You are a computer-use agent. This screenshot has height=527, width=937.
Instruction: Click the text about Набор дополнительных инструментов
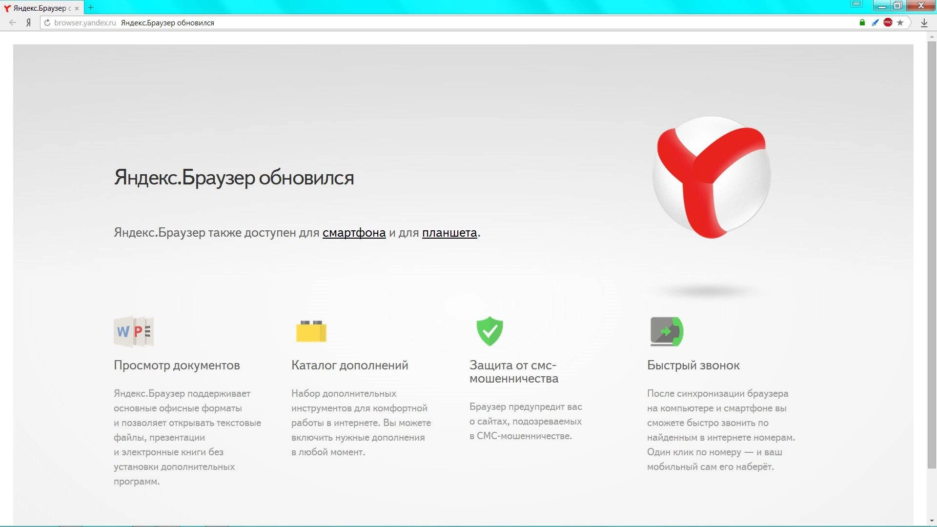pos(361,423)
